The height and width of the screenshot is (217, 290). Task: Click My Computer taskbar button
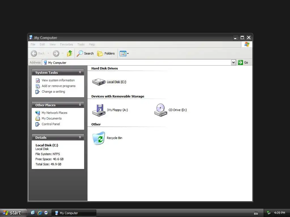(74, 213)
